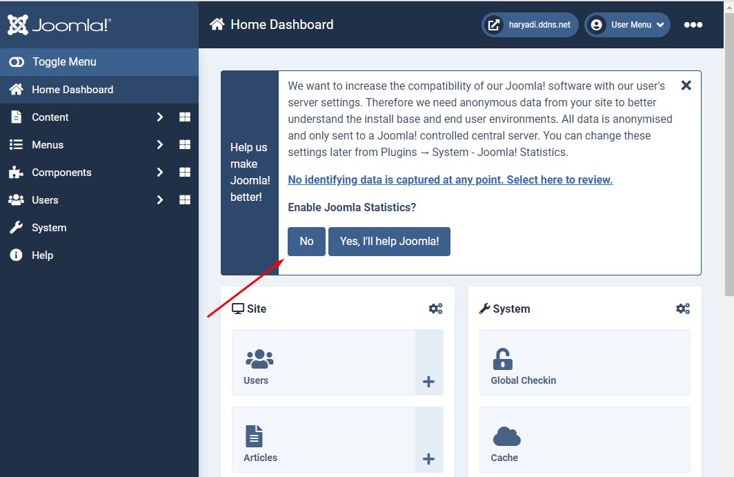Open Users dashboard grid icon in sidebar
Screen dimensions: 734x477
(x=185, y=200)
